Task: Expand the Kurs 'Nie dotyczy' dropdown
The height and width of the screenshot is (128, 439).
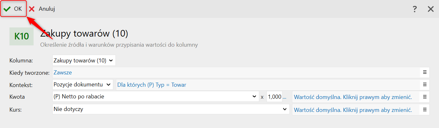Action: coord(171,109)
